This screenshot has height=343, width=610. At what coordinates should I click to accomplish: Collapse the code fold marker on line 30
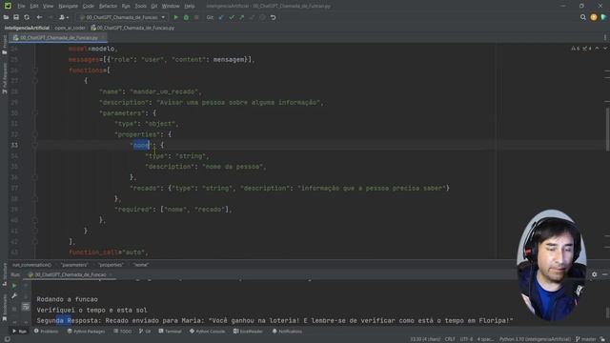tap(35, 113)
